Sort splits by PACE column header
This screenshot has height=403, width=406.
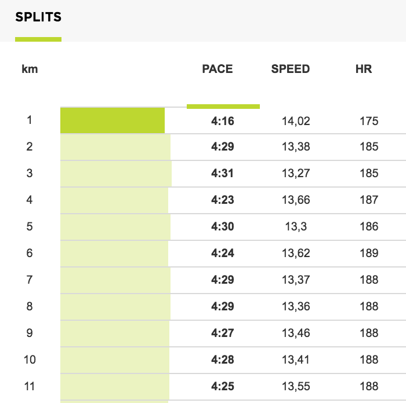click(x=217, y=69)
